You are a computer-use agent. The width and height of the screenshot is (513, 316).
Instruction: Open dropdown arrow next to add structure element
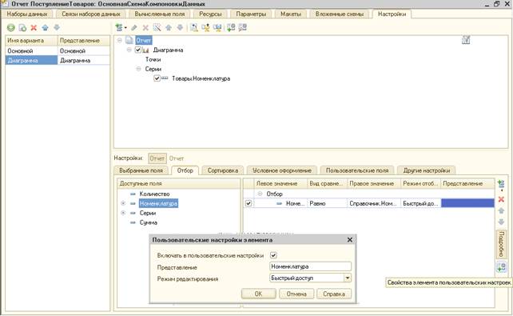pos(125,28)
